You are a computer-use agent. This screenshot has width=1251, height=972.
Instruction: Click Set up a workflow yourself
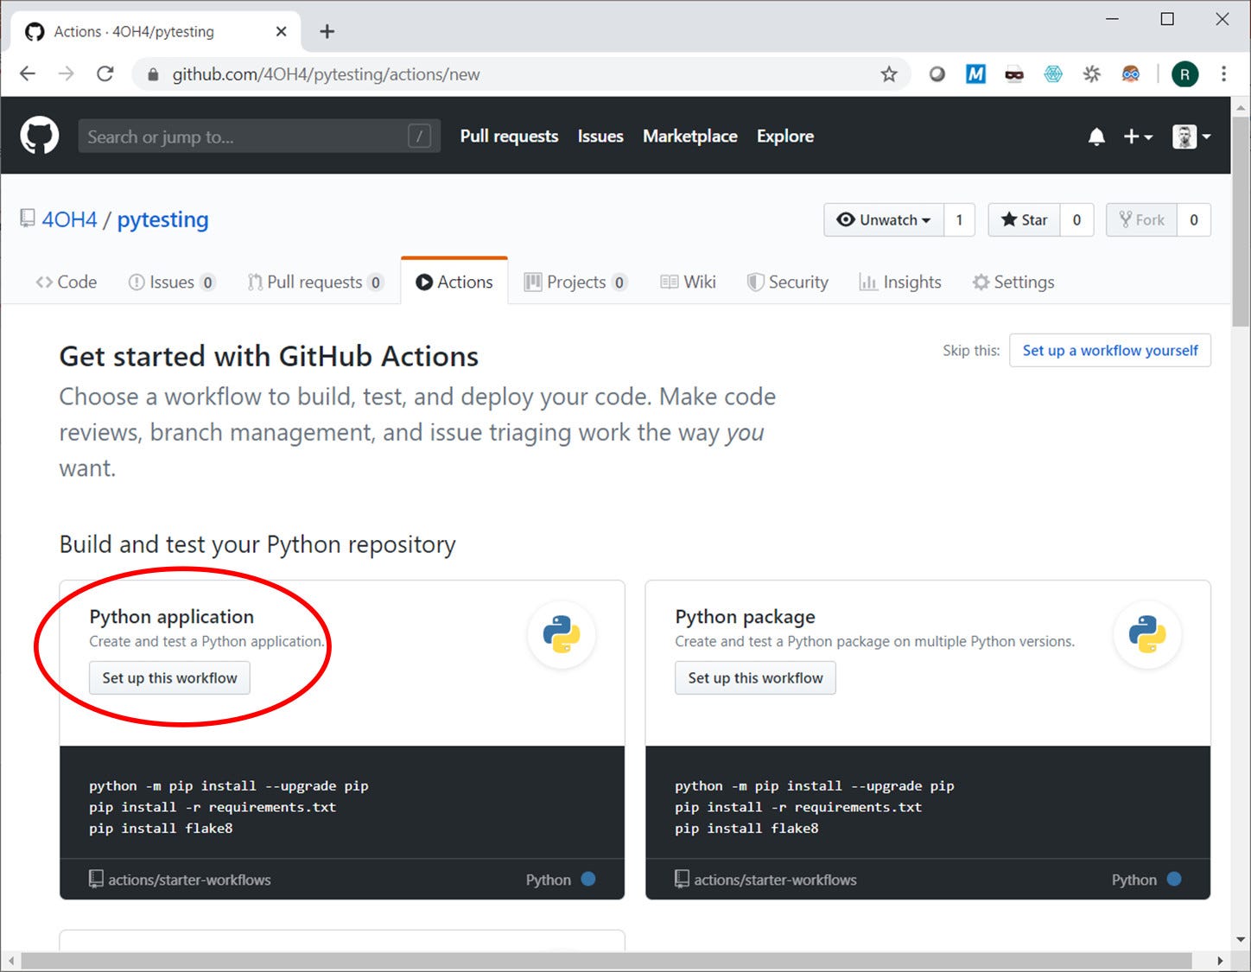click(1110, 350)
